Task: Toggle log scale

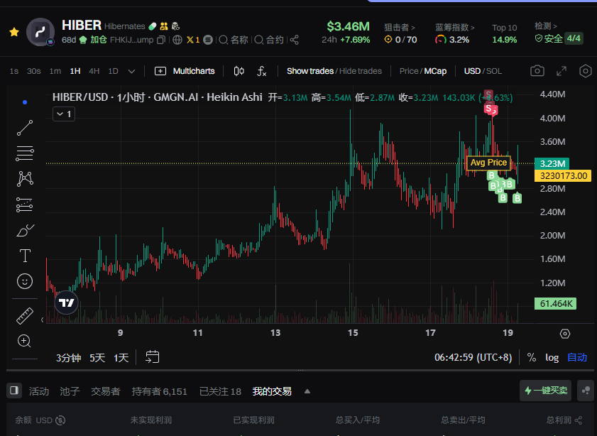Action: click(552, 358)
